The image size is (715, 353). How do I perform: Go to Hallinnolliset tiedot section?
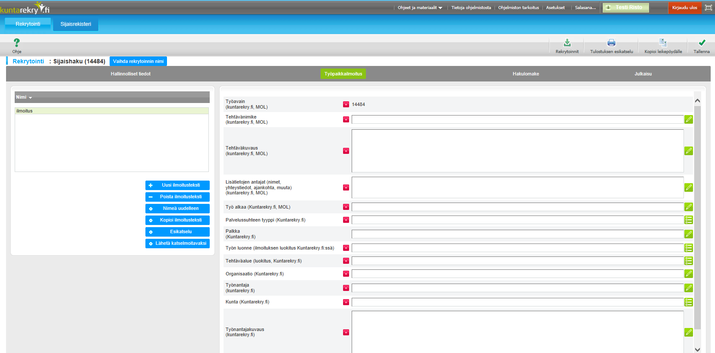(131, 74)
